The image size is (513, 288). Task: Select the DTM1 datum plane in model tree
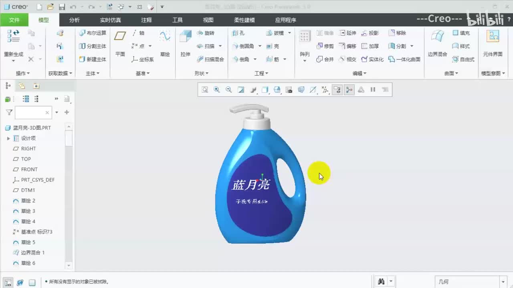click(24, 190)
